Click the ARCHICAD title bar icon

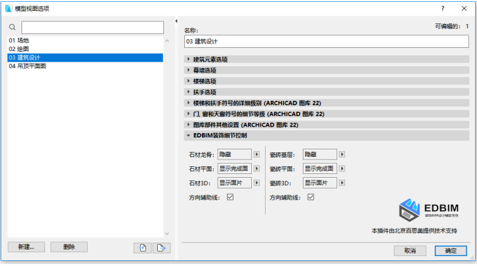(9, 9)
